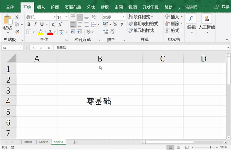
Task: Increase decimal places
Action: point(106,32)
